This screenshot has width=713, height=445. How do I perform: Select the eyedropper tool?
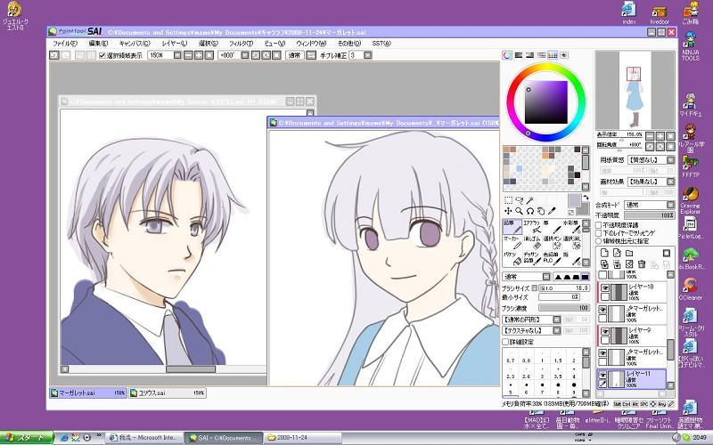(x=552, y=211)
